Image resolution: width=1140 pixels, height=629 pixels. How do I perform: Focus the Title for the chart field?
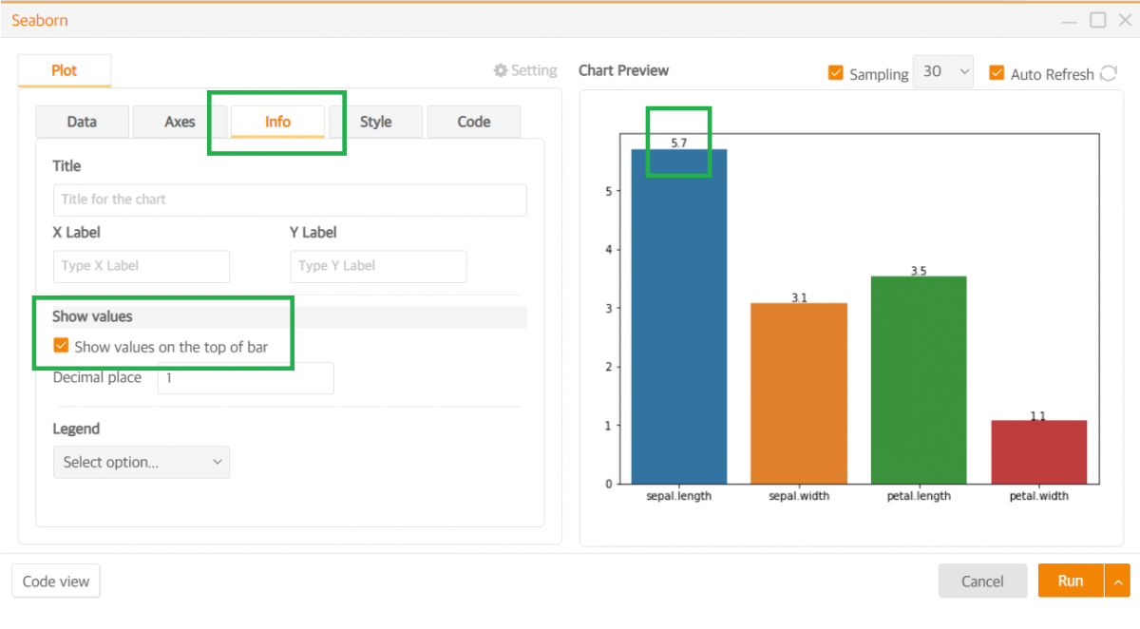(290, 200)
